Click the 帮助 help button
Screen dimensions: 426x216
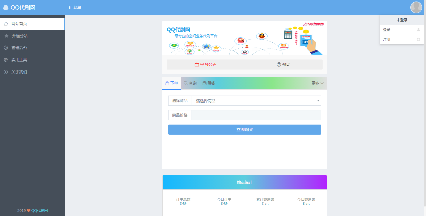[284, 65]
